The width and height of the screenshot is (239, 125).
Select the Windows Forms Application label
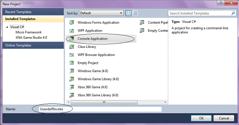click(x=98, y=23)
